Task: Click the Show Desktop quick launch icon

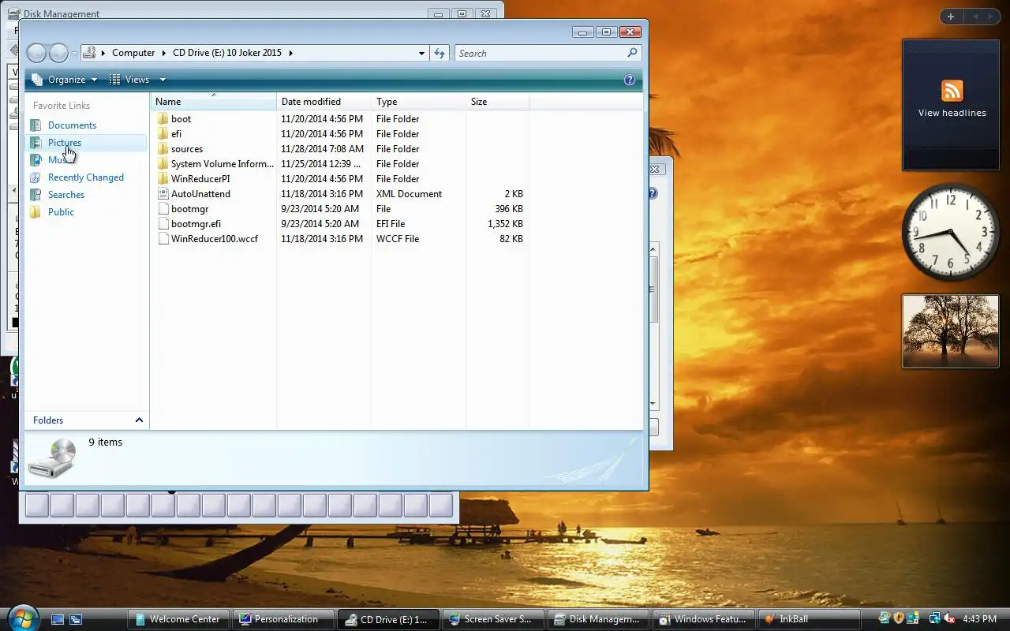Action: tap(58, 620)
